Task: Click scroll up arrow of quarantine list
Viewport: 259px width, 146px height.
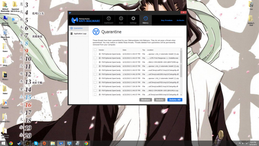Action: pyautogui.click(x=181, y=49)
